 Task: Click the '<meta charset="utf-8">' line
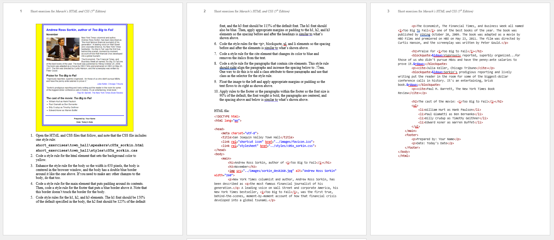click(240, 133)
